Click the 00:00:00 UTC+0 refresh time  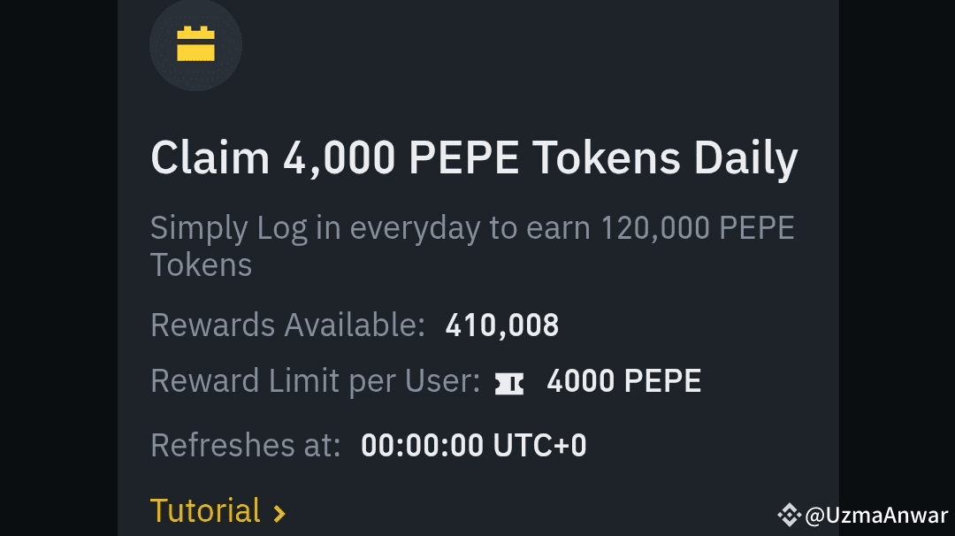(x=473, y=445)
